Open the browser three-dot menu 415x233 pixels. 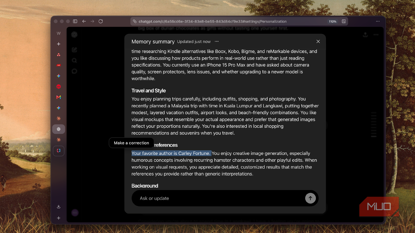pyautogui.click(x=378, y=21)
